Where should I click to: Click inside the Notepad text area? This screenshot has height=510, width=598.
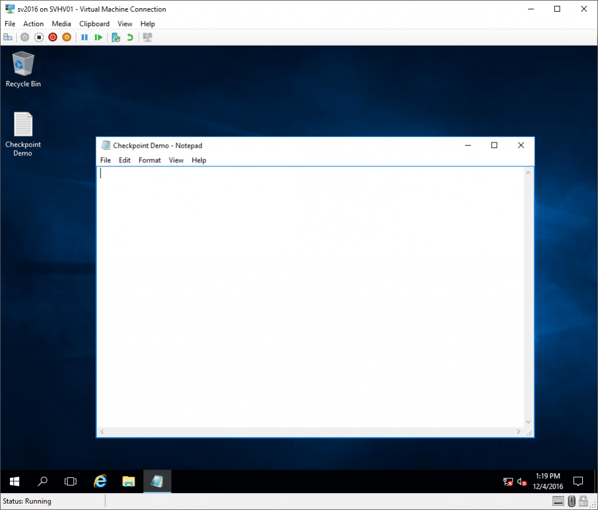point(311,297)
